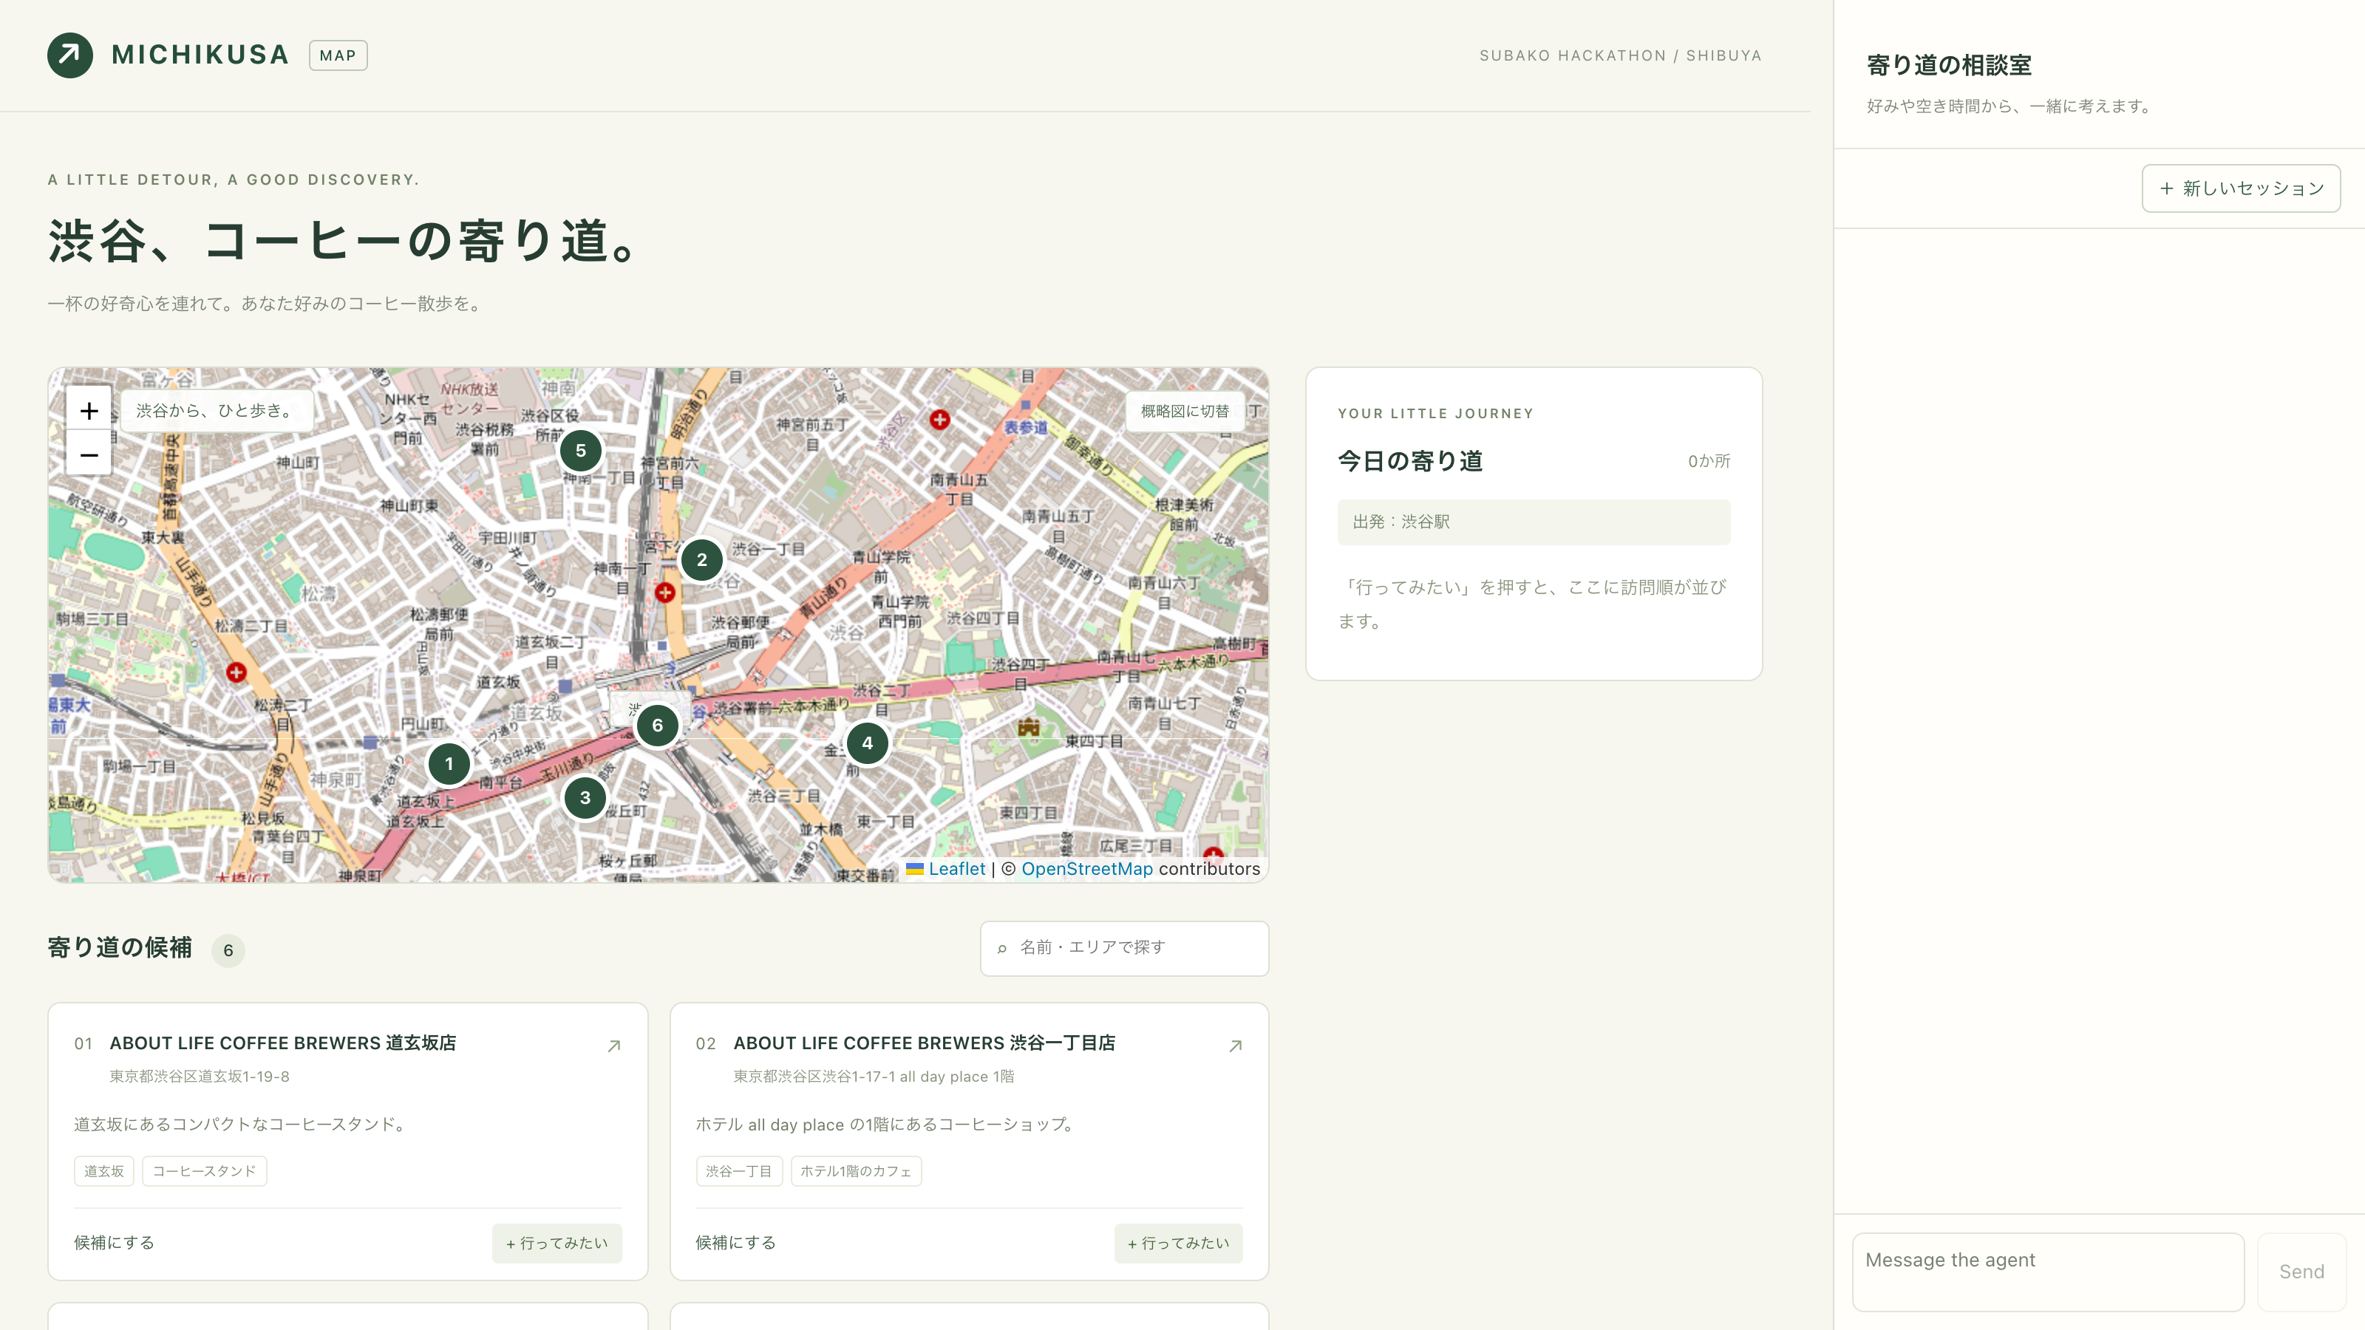Image resolution: width=2365 pixels, height=1330 pixels.
Task: Toggle 候補にする on 渋谷一丁目店 card
Action: (736, 1243)
